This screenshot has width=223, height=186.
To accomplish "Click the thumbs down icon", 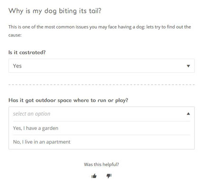I will click(x=109, y=176).
